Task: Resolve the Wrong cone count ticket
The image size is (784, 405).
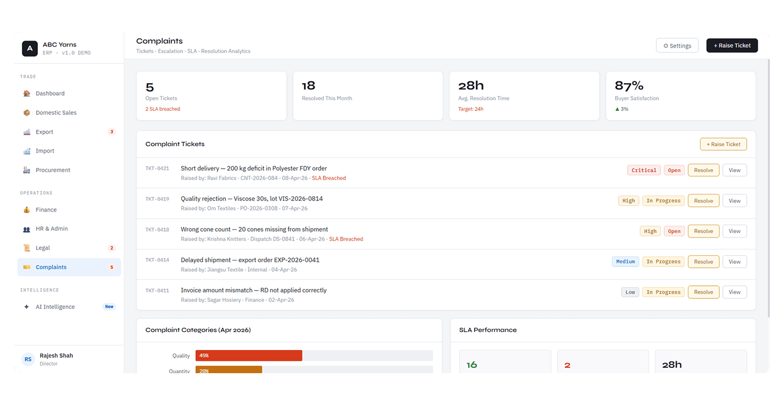Action: [704, 231]
